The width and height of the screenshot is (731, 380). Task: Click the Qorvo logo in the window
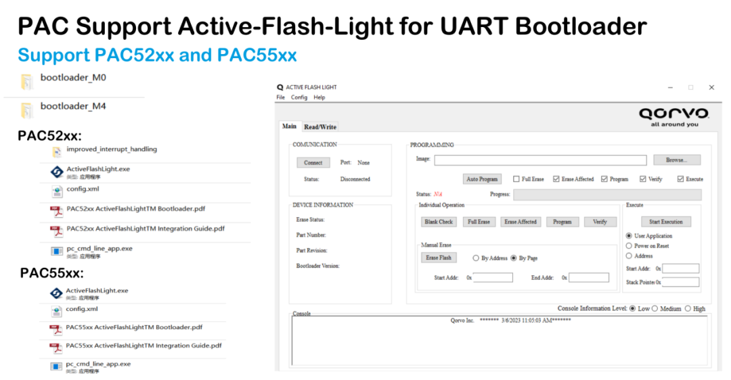coord(674,117)
